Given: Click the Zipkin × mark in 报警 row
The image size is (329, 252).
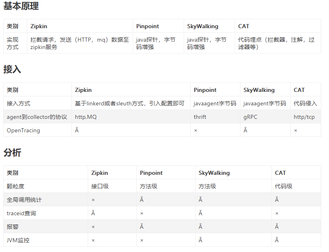Looking at the screenshot, I should point(93,227).
